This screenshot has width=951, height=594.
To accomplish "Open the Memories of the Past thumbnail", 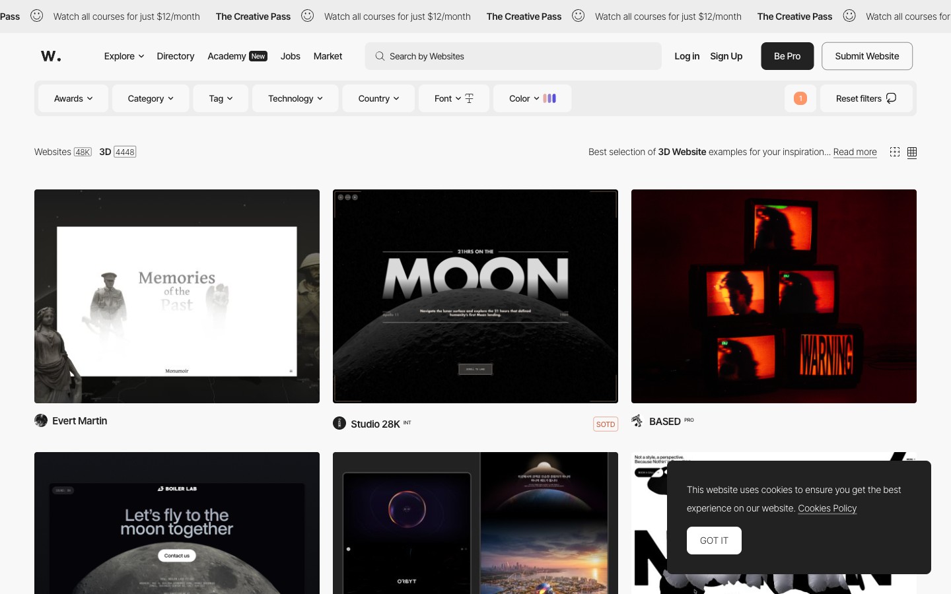I will coord(177,296).
